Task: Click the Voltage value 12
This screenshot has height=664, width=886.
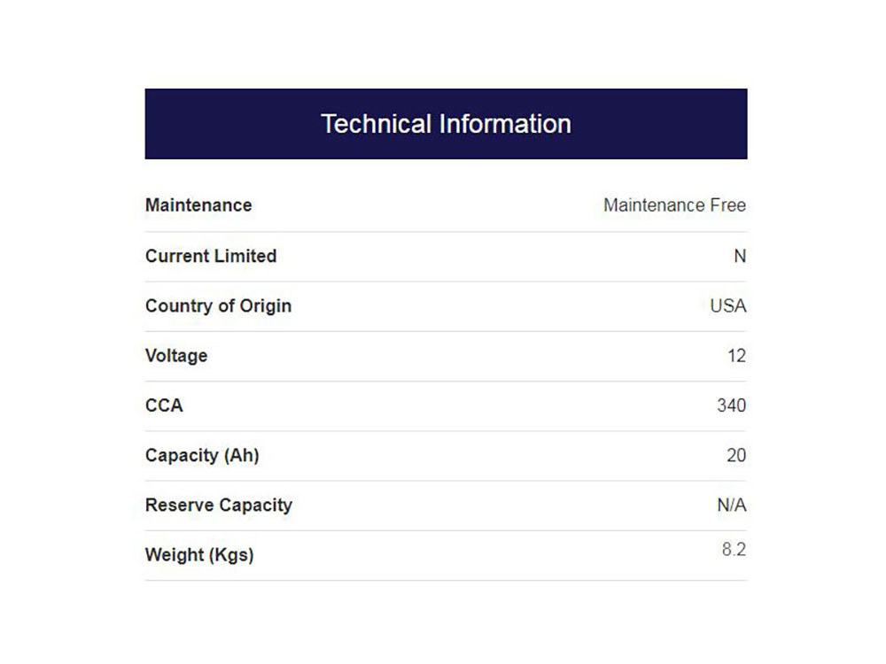Action: [x=736, y=356]
